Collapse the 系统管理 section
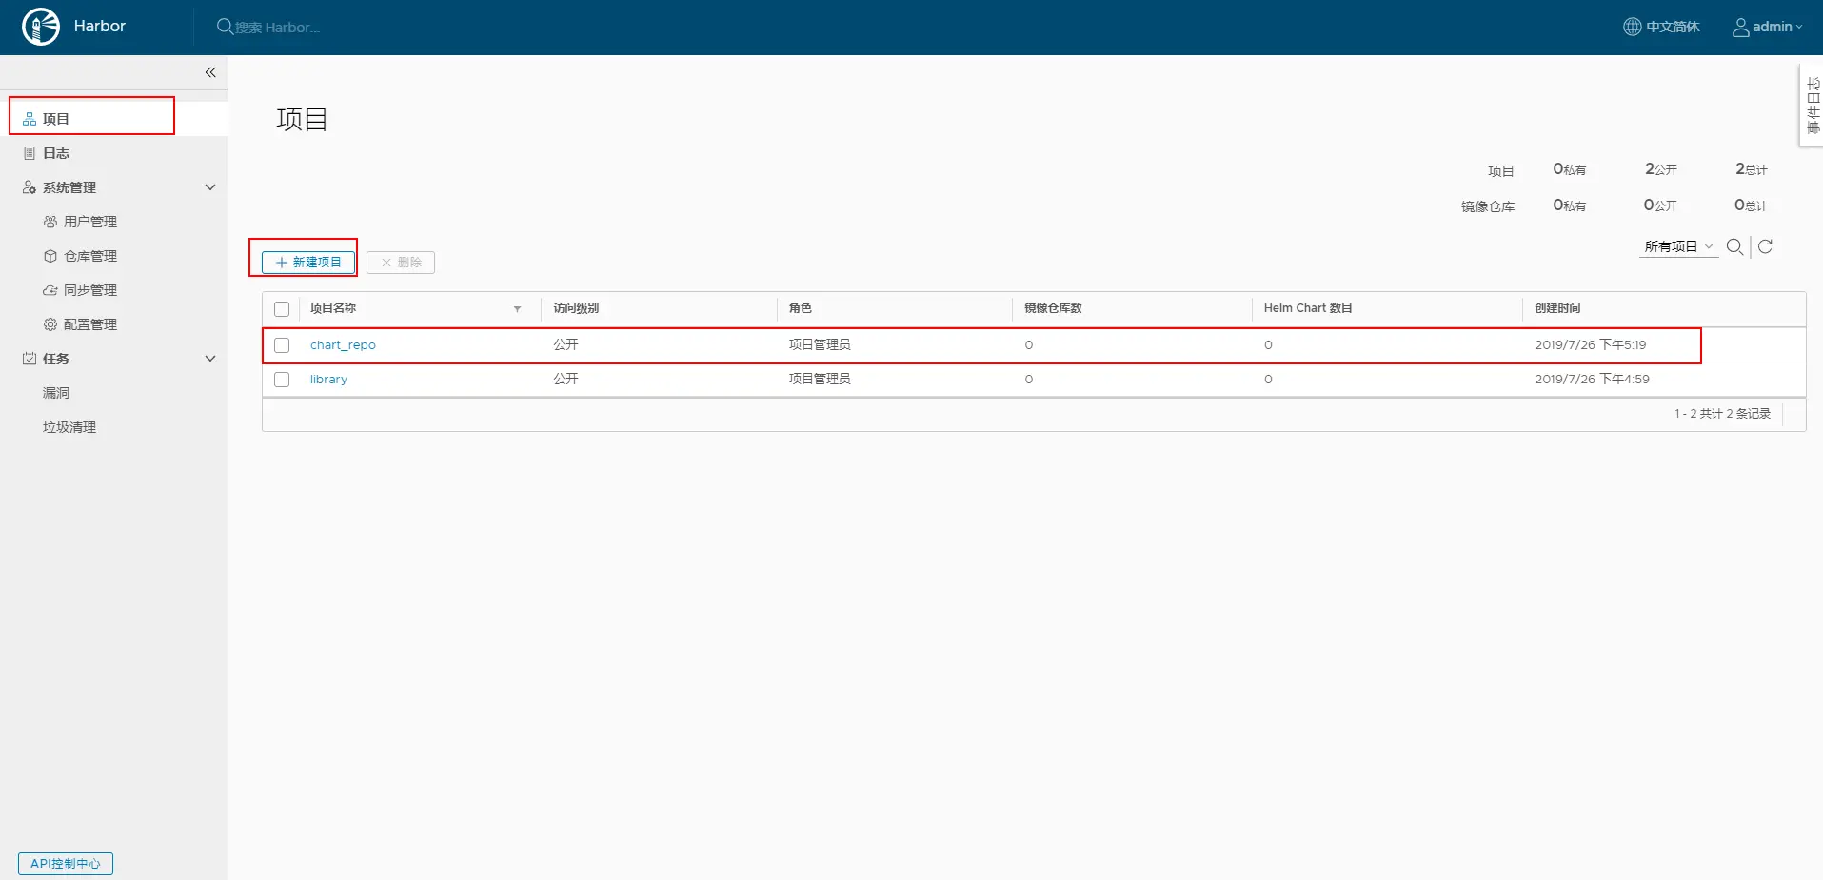The height and width of the screenshot is (880, 1823). (210, 187)
